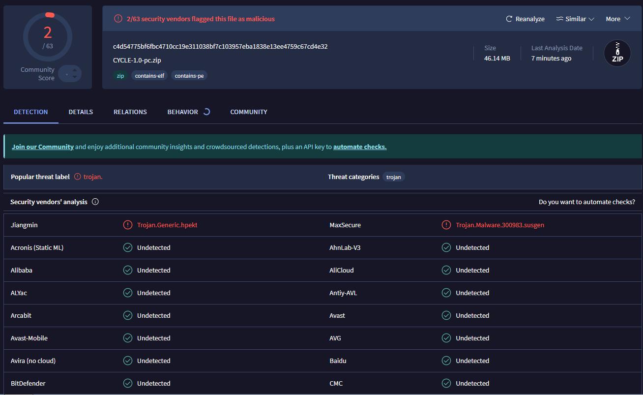Screen dimensions: 643x395
Task: Click the file name CYCLE-1.0-pc.zip
Action: pos(137,60)
